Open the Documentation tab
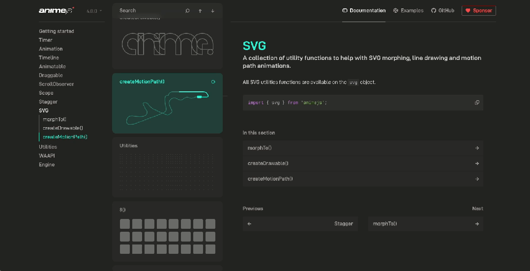 (x=364, y=10)
